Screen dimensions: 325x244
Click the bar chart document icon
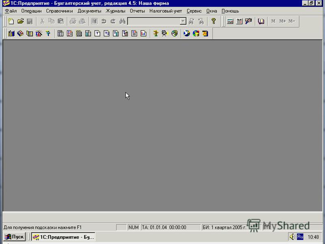(143, 33)
